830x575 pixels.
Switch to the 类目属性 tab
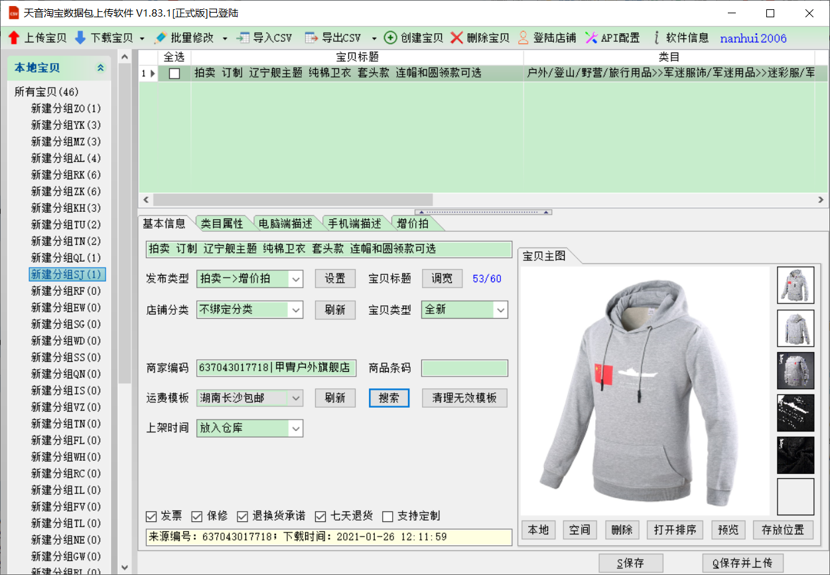[222, 224]
